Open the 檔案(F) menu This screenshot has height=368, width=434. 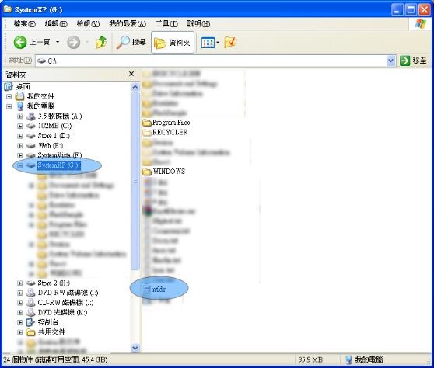[25, 24]
